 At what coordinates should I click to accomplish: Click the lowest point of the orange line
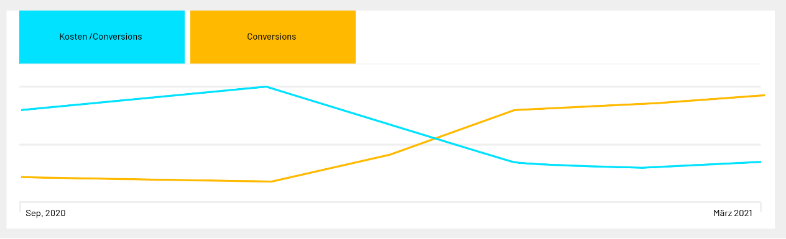[270, 181]
